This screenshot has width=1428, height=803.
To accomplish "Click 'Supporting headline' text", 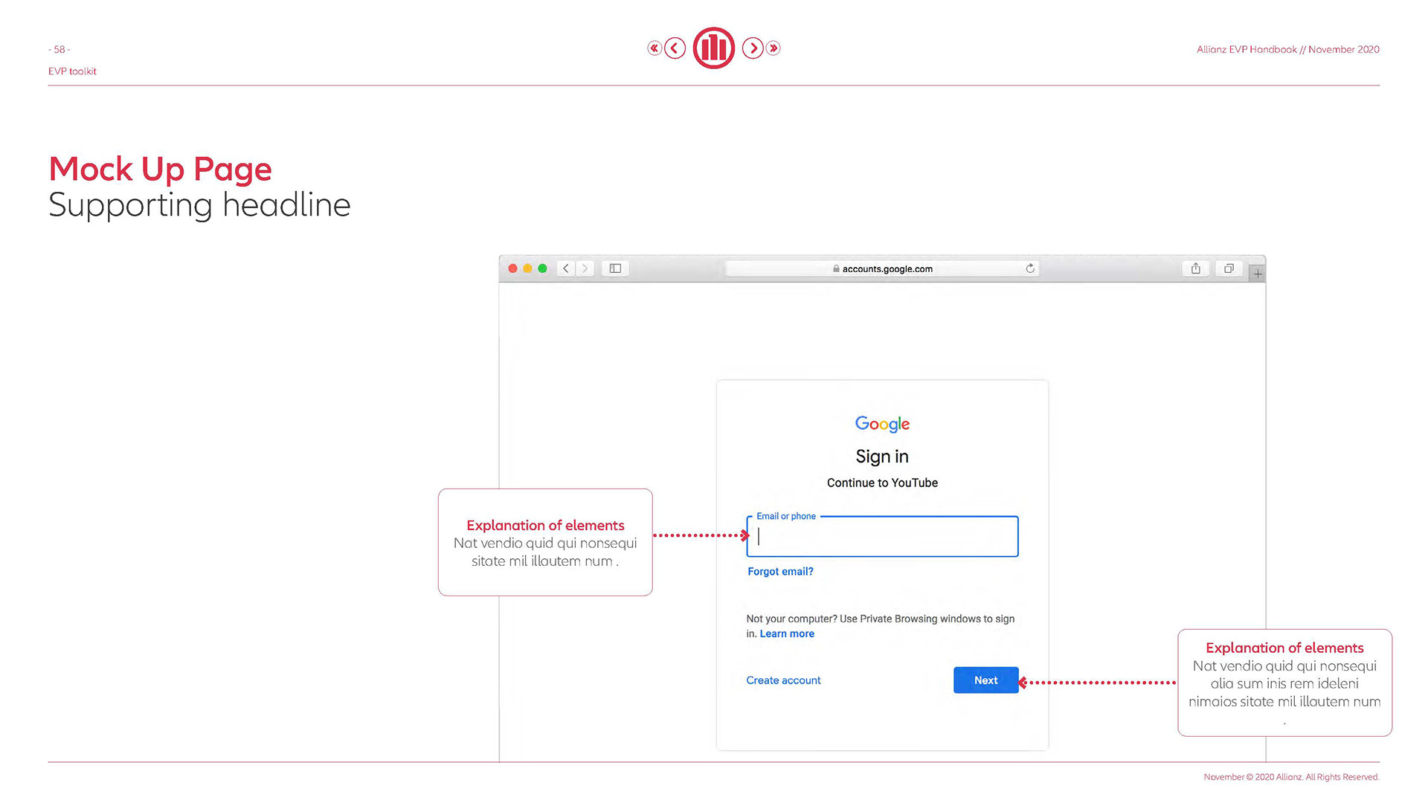I will pyautogui.click(x=199, y=204).
